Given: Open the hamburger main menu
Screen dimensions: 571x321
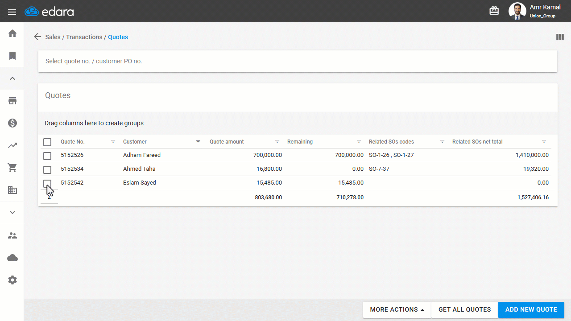Looking at the screenshot, I should click(x=12, y=12).
